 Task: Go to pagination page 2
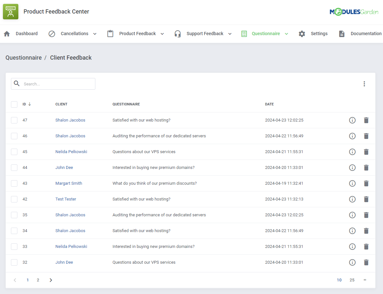38,280
